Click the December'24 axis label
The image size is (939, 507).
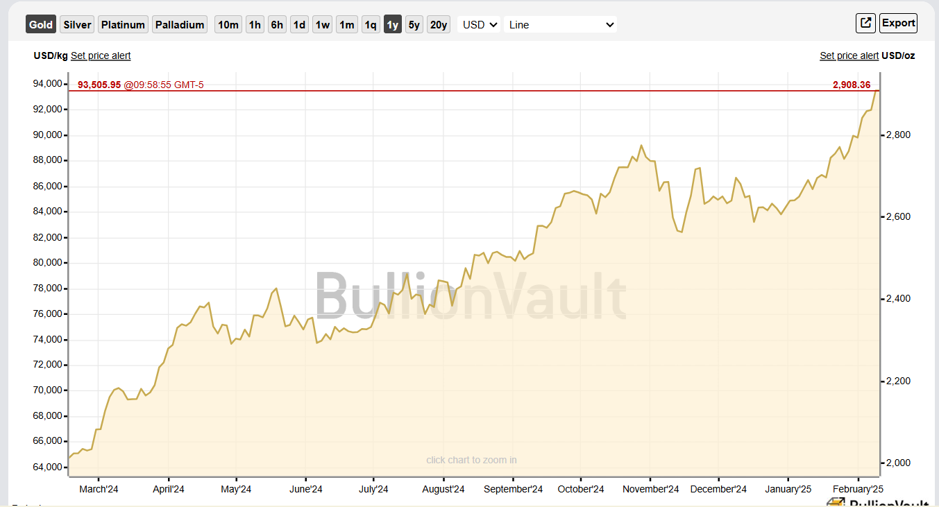(x=718, y=489)
